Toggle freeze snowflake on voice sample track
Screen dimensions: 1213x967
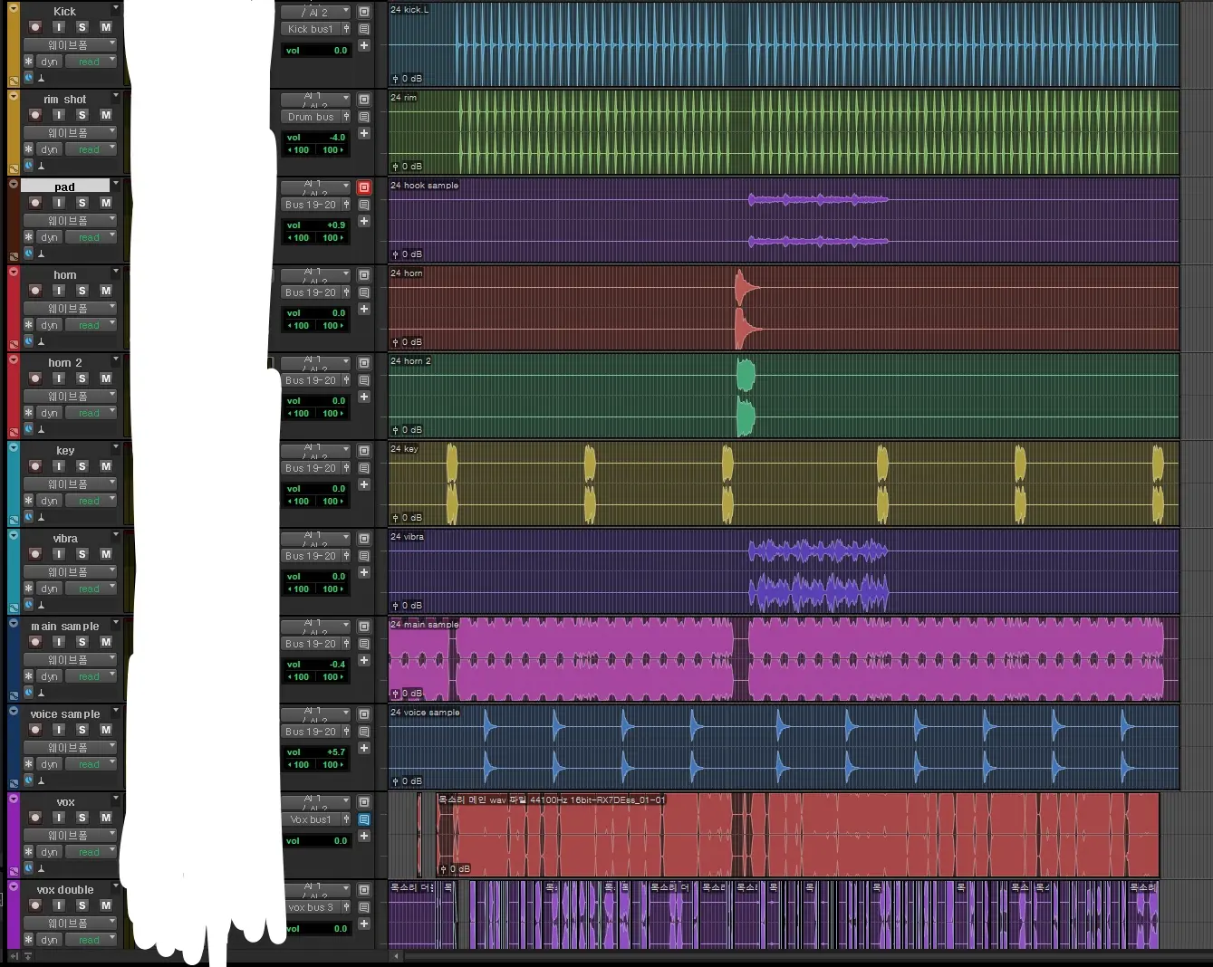tap(28, 764)
